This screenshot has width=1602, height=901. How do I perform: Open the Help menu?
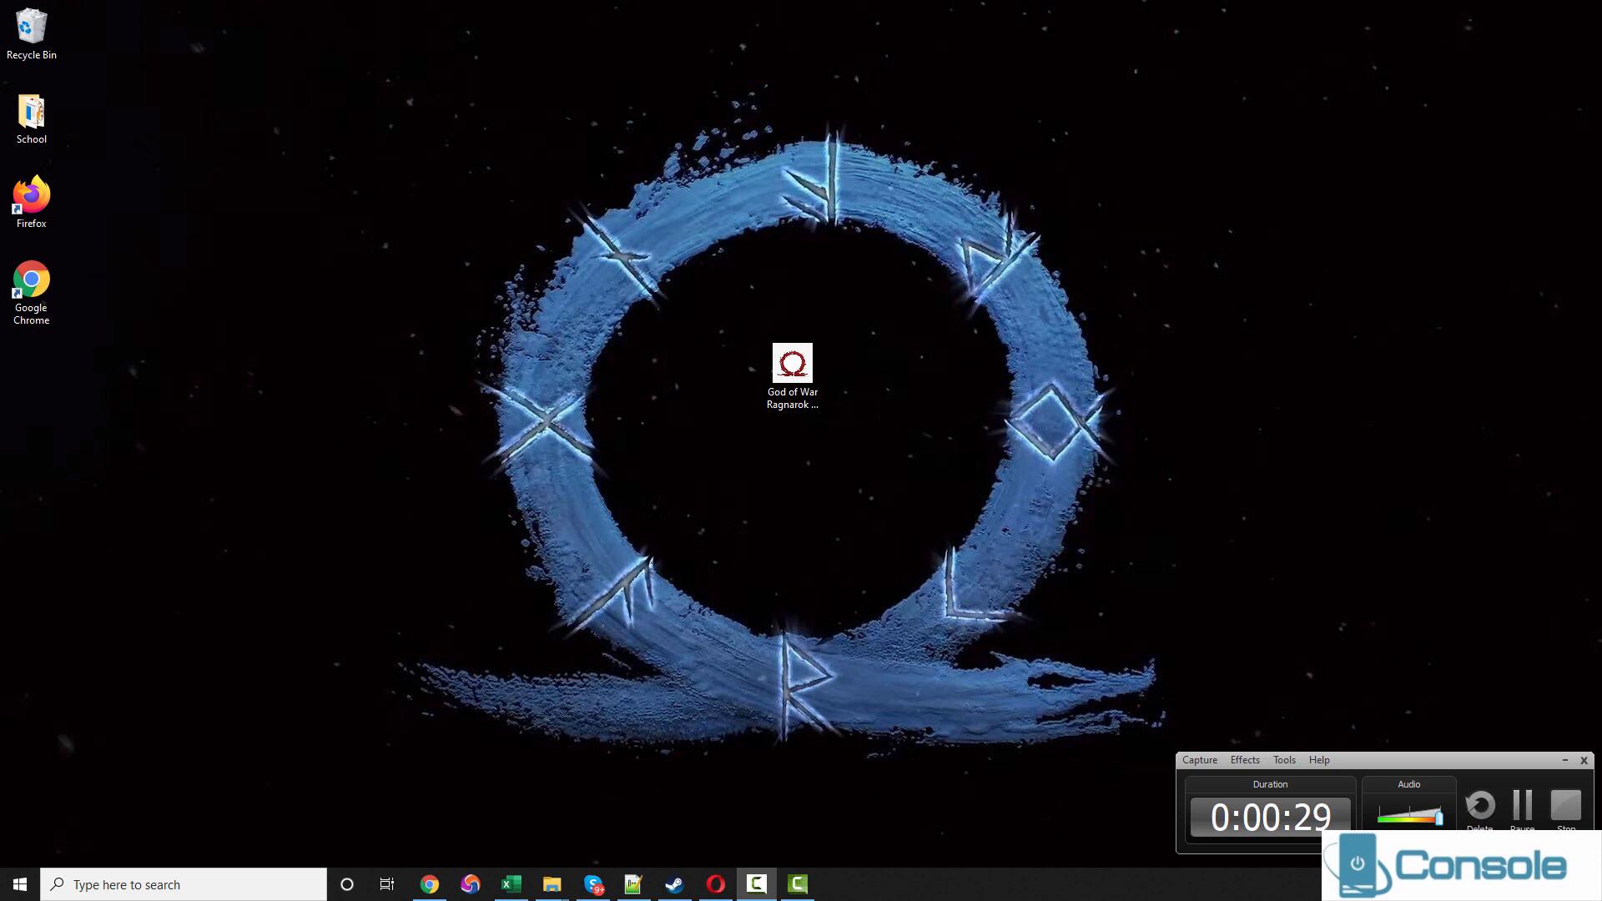click(x=1318, y=760)
